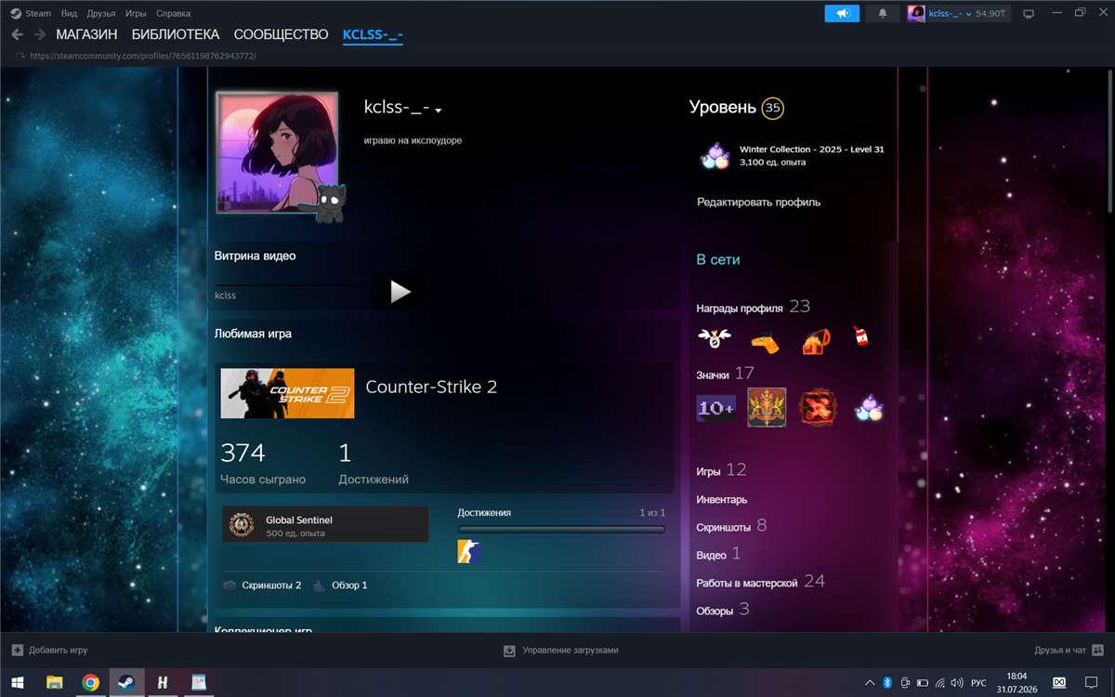Open the Обзоры 3 link

[723, 610]
